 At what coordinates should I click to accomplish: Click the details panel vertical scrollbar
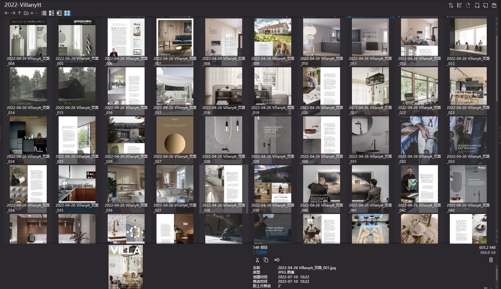point(497,274)
